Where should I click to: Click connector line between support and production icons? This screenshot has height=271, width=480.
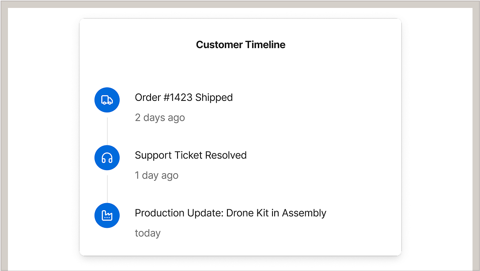point(107,187)
